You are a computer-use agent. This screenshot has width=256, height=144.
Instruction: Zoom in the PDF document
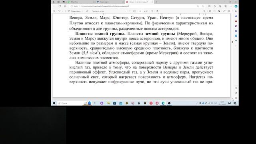[130, 11]
